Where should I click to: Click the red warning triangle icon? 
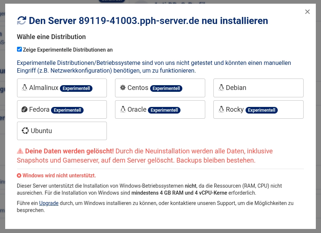click(x=20, y=151)
